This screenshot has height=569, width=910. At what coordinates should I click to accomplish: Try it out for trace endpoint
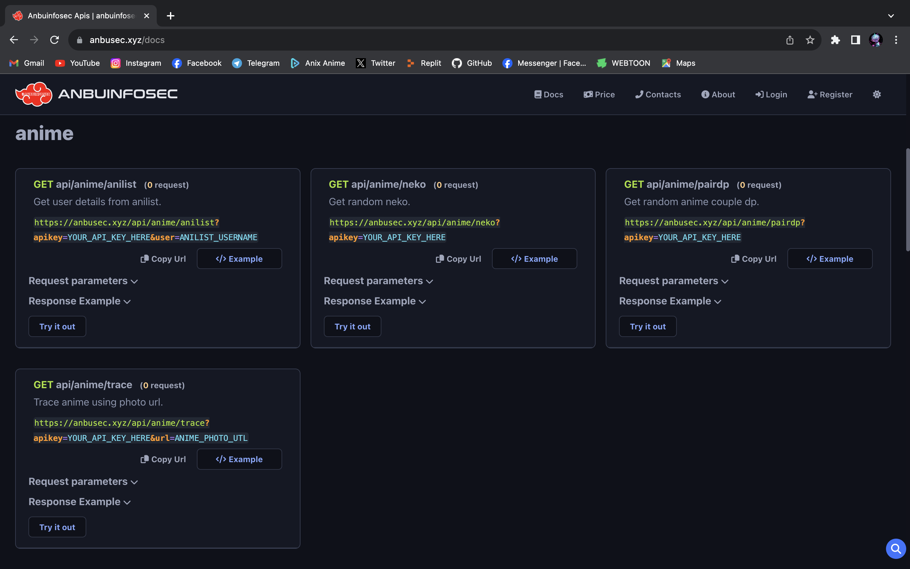(57, 527)
